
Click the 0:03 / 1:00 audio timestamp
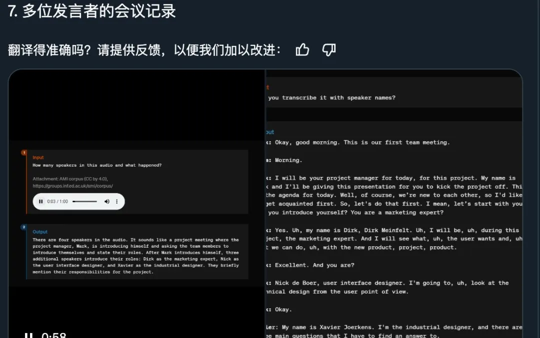click(x=57, y=201)
